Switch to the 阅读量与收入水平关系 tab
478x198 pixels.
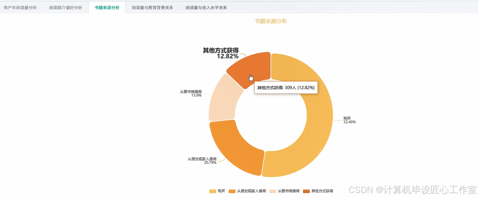point(206,7)
